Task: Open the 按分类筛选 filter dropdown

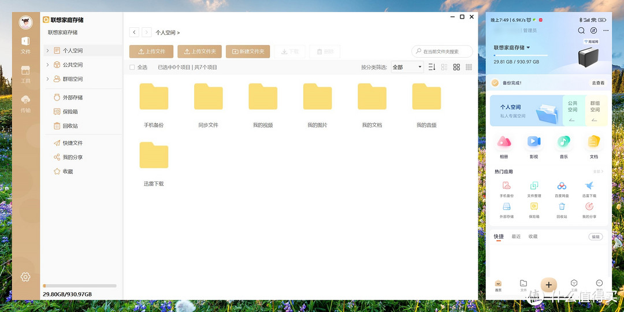Action: [407, 67]
